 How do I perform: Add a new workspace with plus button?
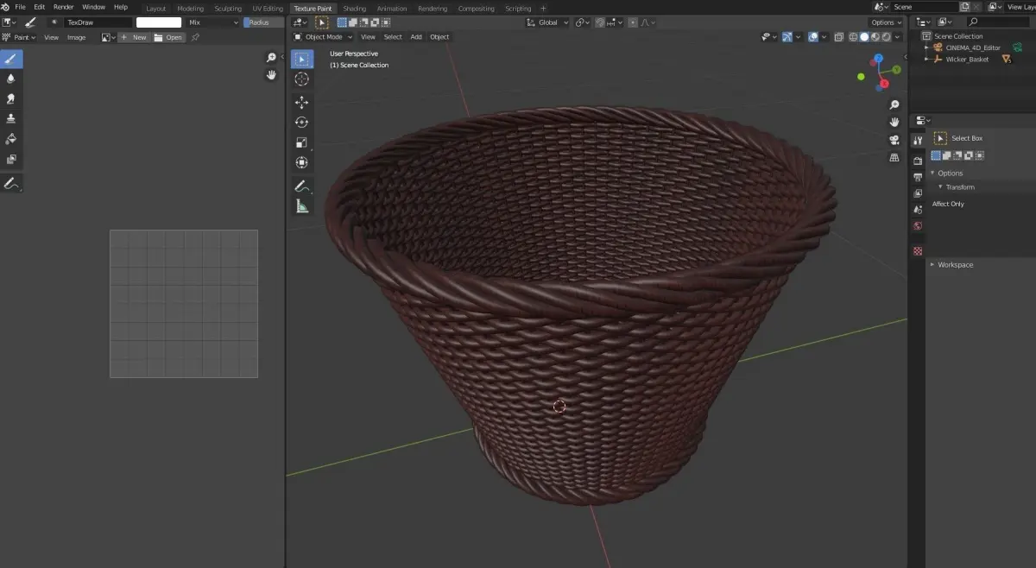pyautogui.click(x=543, y=9)
